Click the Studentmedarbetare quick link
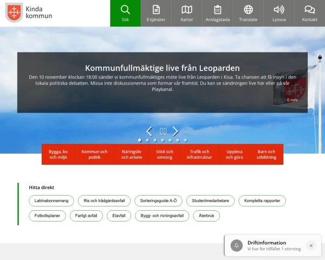Image resolution: width=325 pixels, height=260 pixels. click(210, 201)
